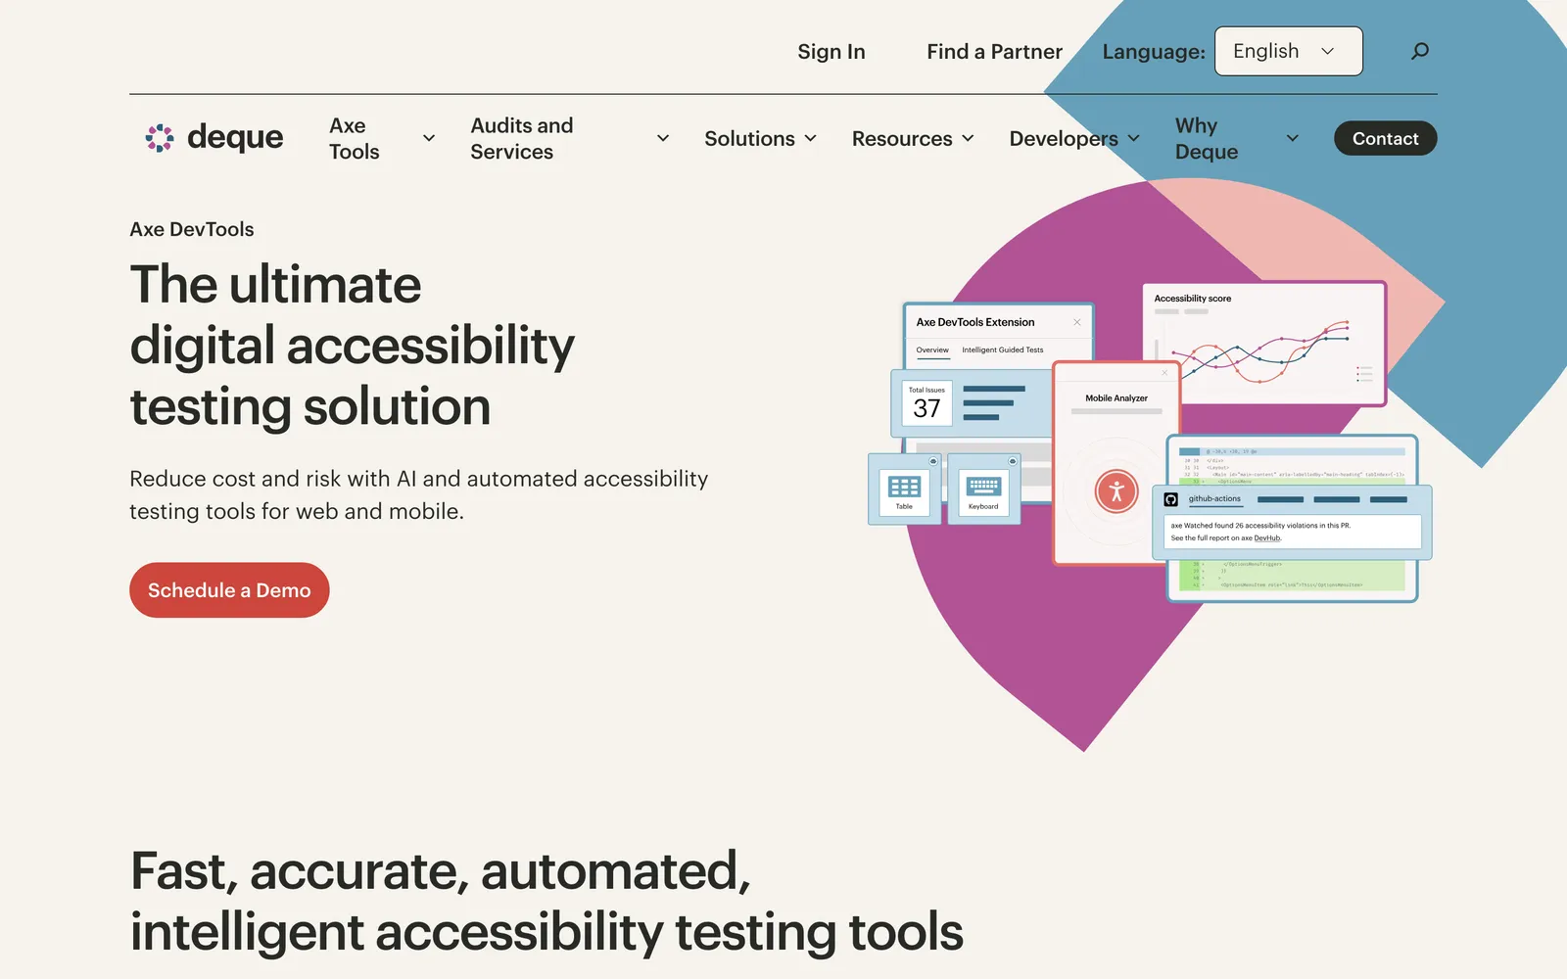Viewport: 1567px width, 979px height.
Task: Click Intelligent Guided Tests tab in illustration
Action: point(1002,350)
